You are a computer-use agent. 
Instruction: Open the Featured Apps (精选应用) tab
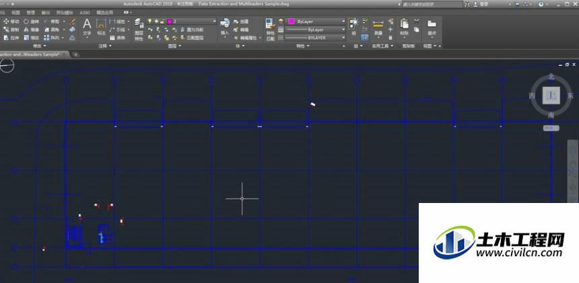(x=105, y=13)
